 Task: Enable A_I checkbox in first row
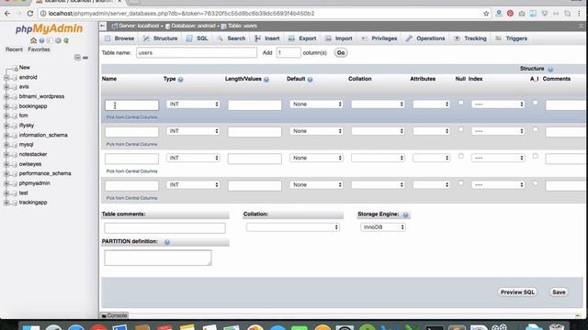535,103
